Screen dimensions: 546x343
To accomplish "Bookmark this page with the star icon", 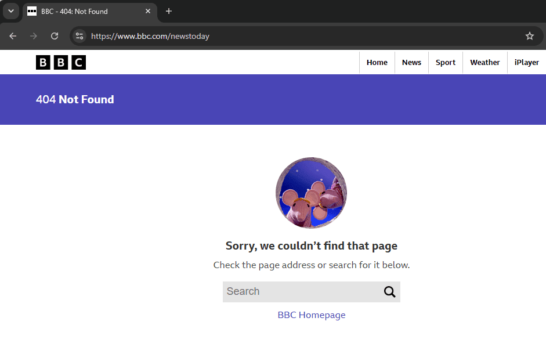I will coord(530,36).
